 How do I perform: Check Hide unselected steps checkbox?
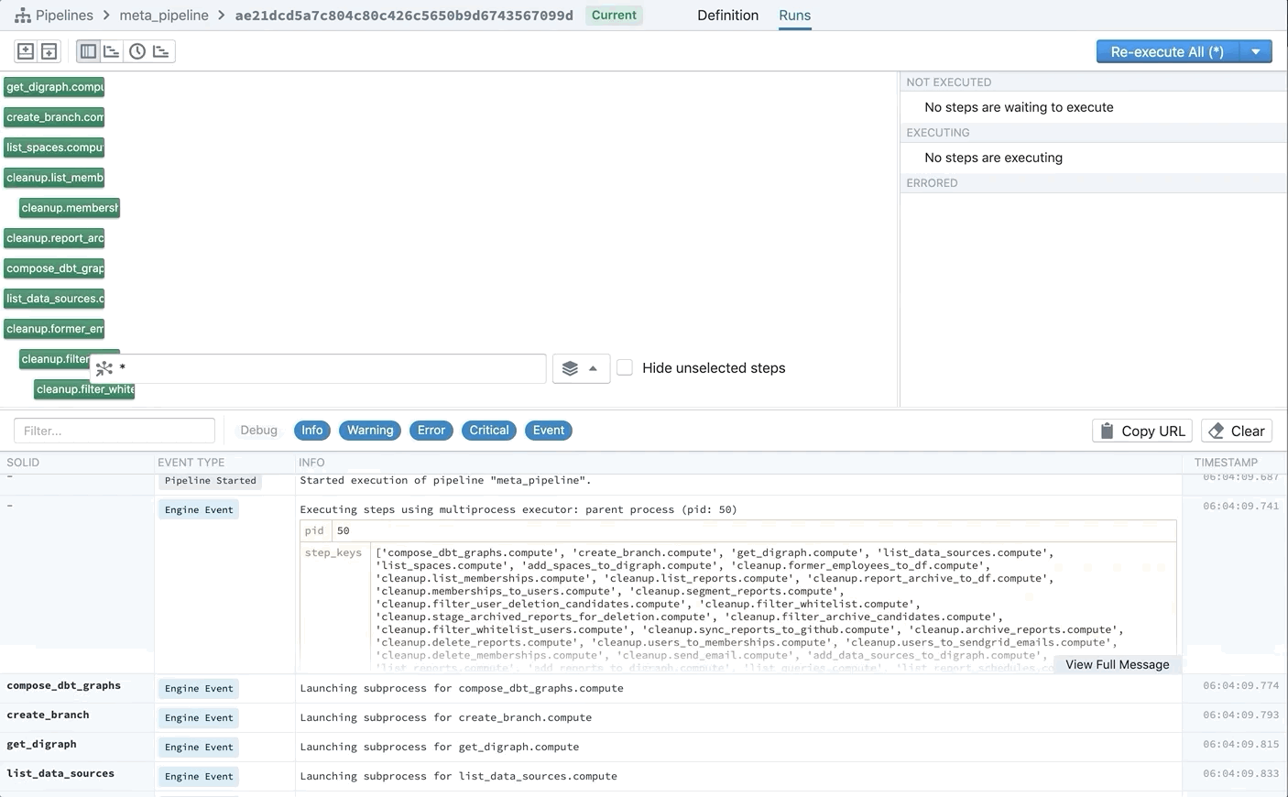[x=625, y=367]
